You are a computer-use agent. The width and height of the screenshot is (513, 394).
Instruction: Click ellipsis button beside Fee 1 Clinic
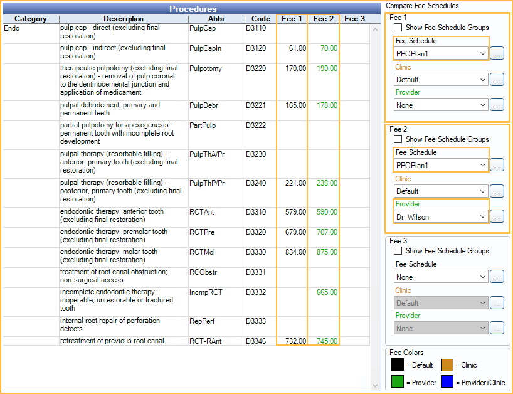tap(497, 80)
